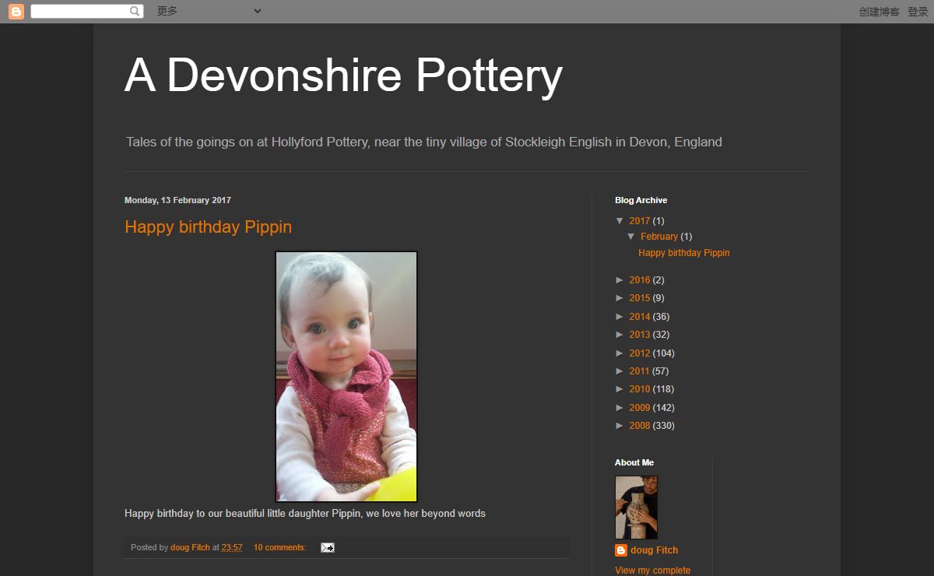Image resolution: width=934 pixels, height=576 pixels.
Task: Click the A Devonshire Pottery blog title
Action: click(x=343, y=76)
